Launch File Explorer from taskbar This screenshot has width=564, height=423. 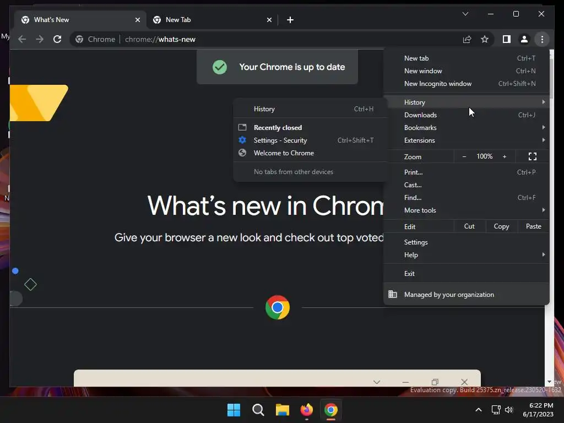tap(283, 410)
